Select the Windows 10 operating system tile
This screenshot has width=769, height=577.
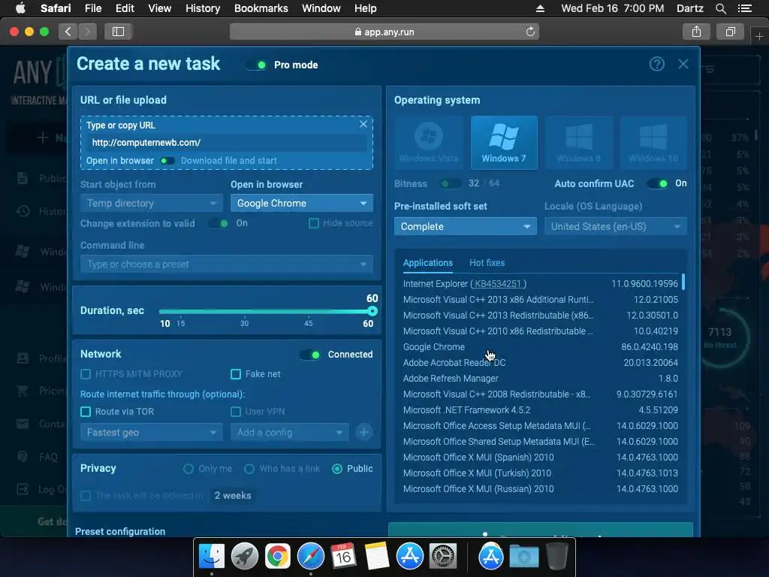coord(653,143)
